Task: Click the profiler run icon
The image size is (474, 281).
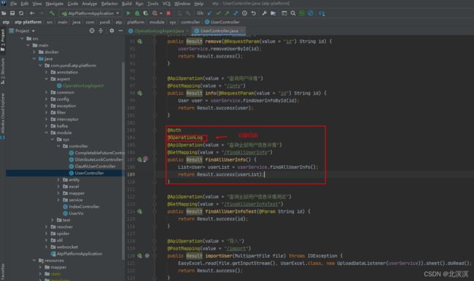Action: (x=155, y=13)
